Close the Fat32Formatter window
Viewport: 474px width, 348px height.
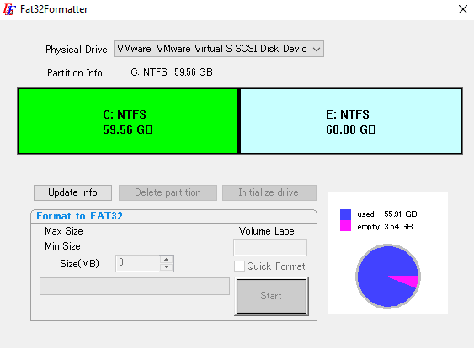pos(463,9)
